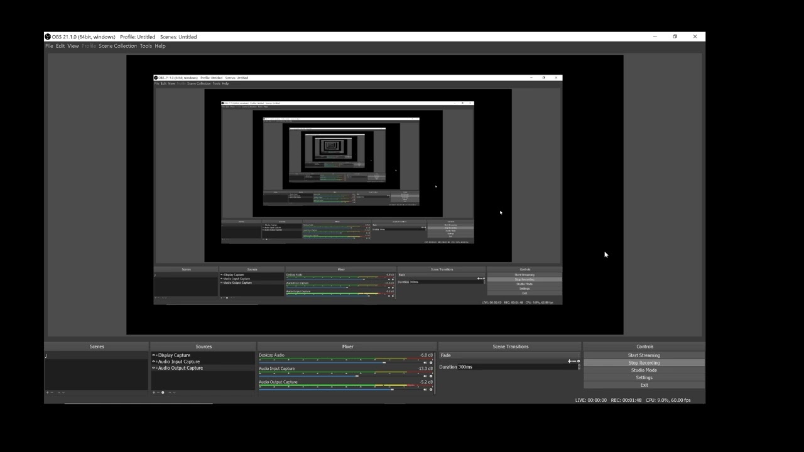Remove transition with Scene Transitions minus icon
The height and width of the screenshot is (452, 804).
pos(574,361)
